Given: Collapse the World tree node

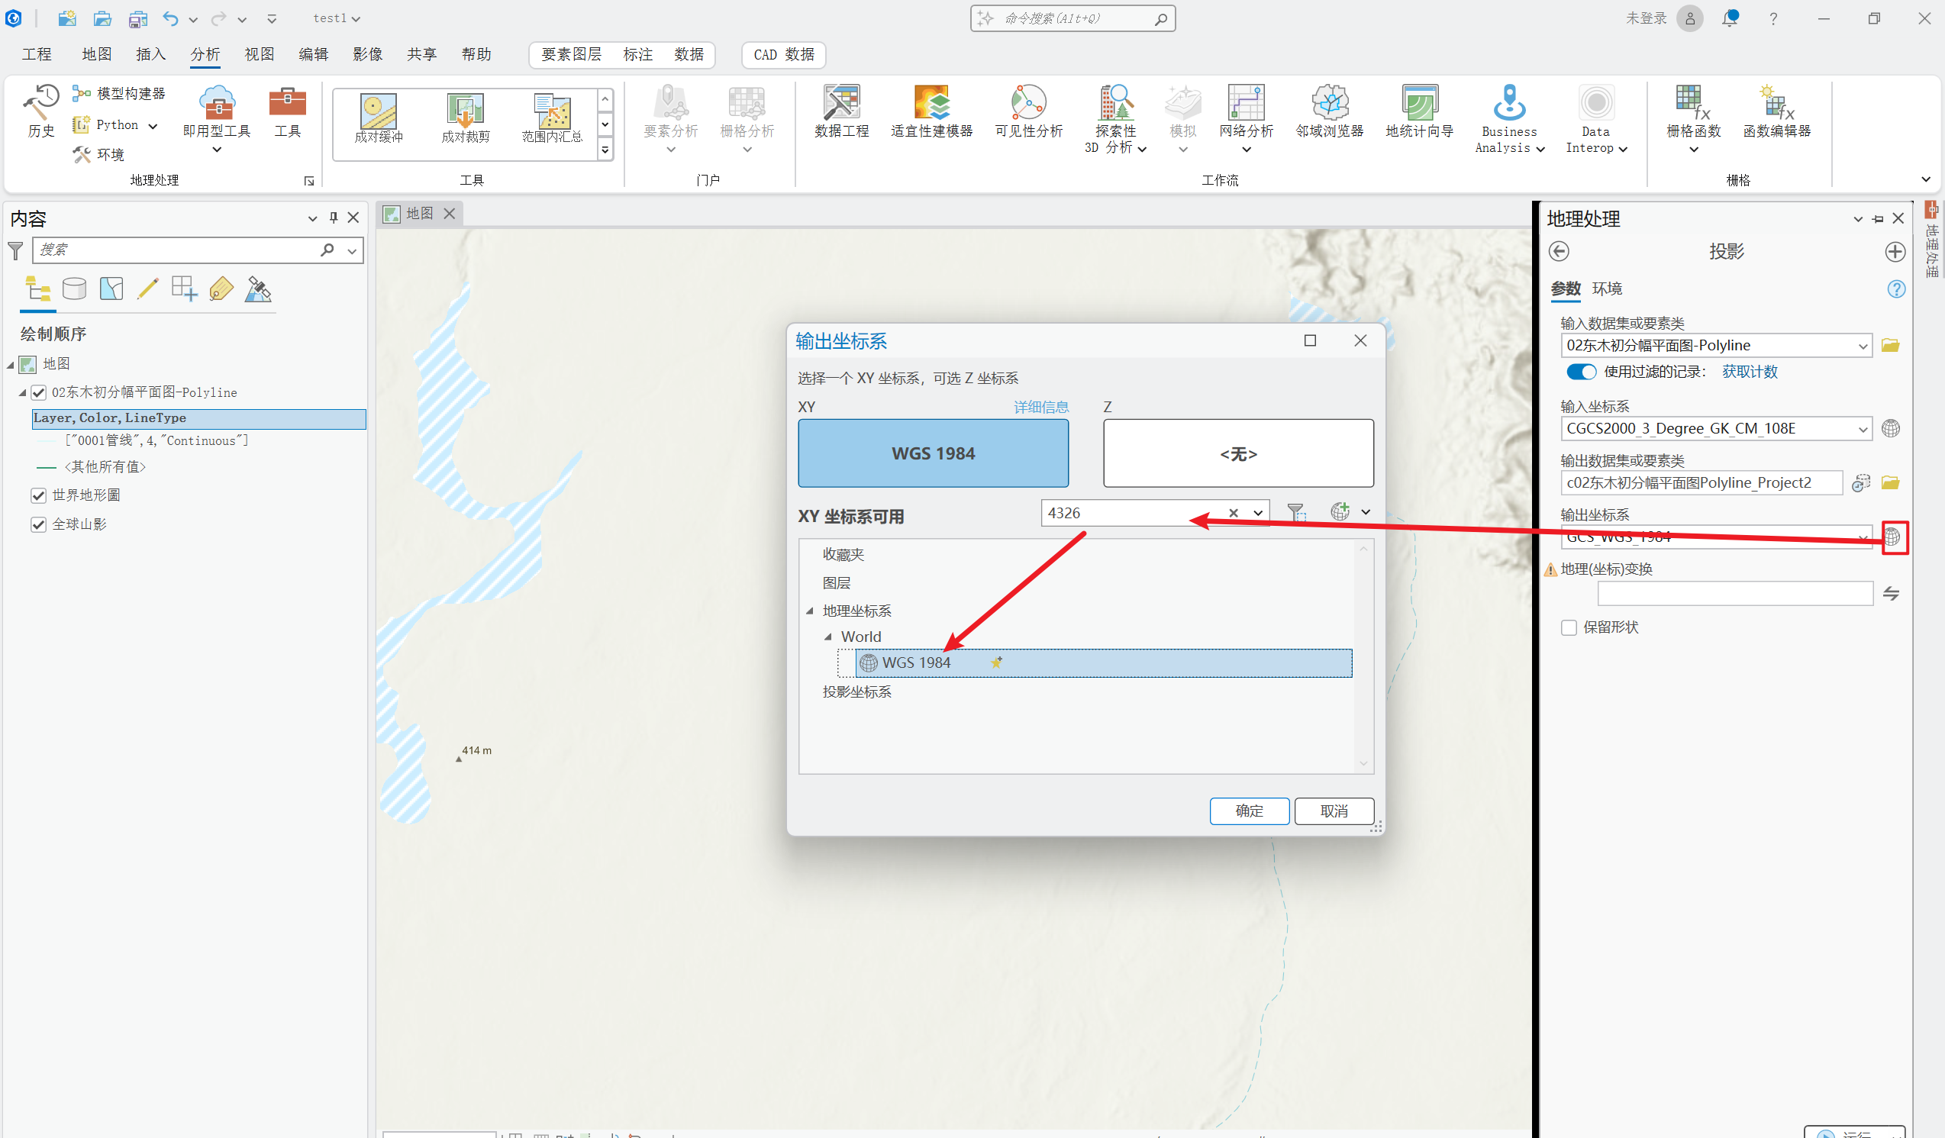Looking at the screenshot, I should tap(828, 637).
